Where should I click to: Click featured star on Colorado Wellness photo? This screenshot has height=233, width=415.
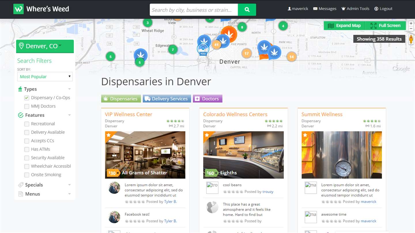207,135
